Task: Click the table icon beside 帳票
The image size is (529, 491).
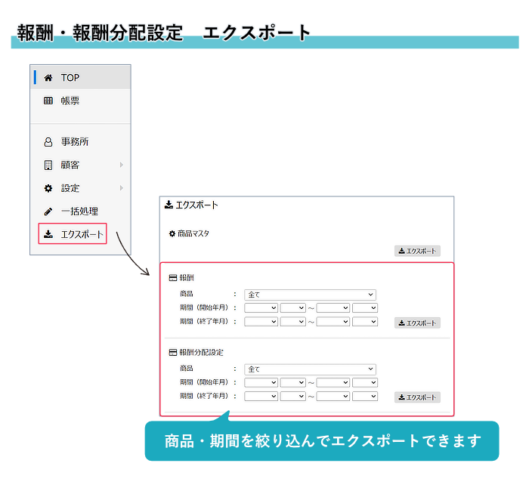Action: tap(48, 100)
